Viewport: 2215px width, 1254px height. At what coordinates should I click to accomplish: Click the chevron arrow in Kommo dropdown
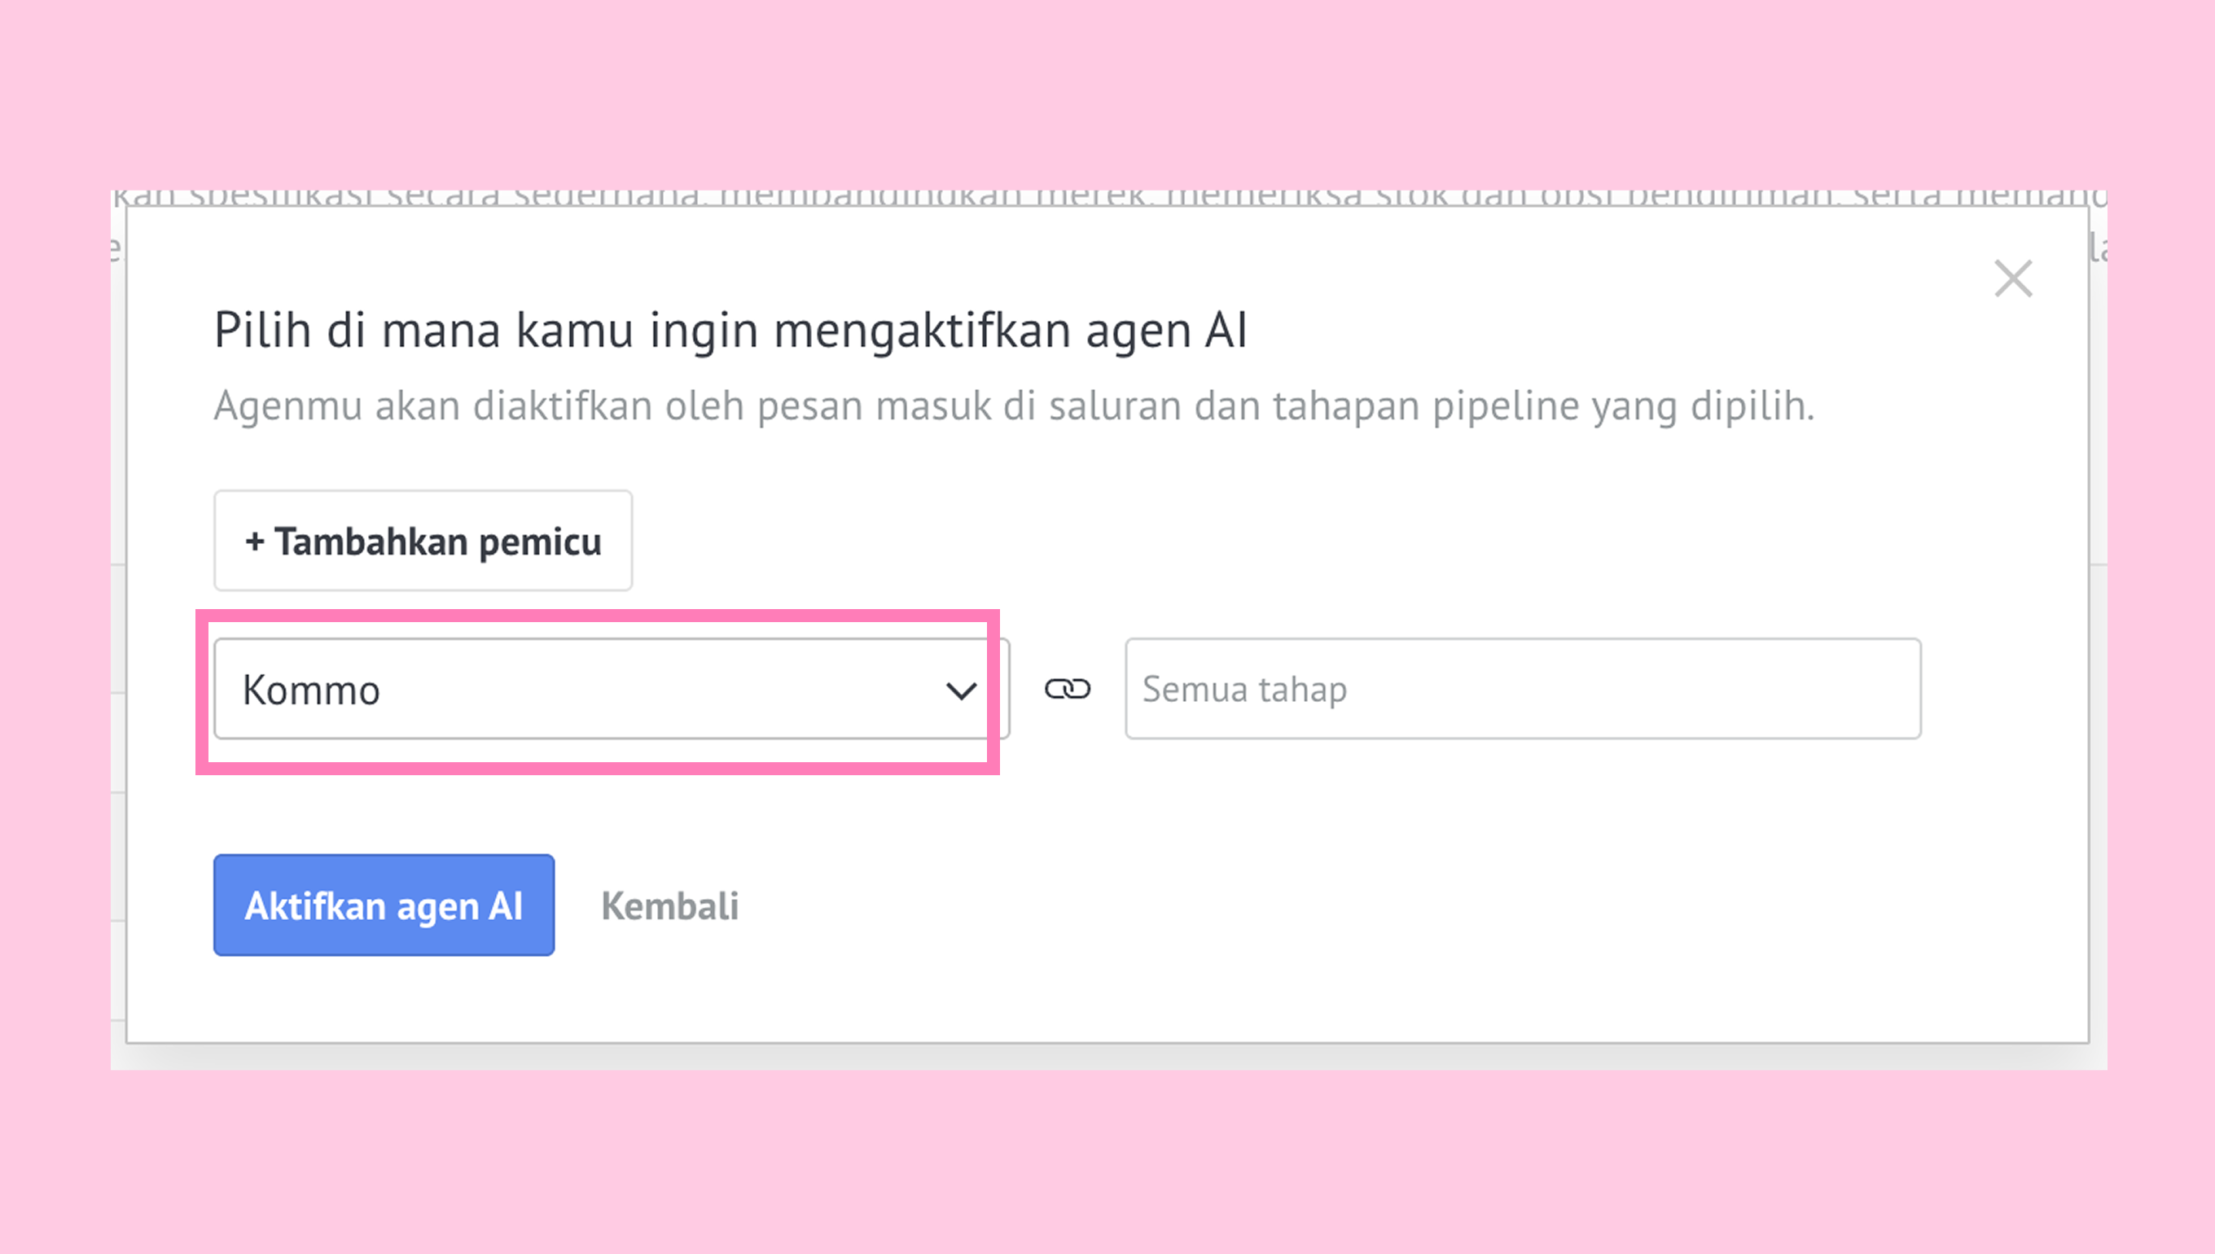click(960, 691)
